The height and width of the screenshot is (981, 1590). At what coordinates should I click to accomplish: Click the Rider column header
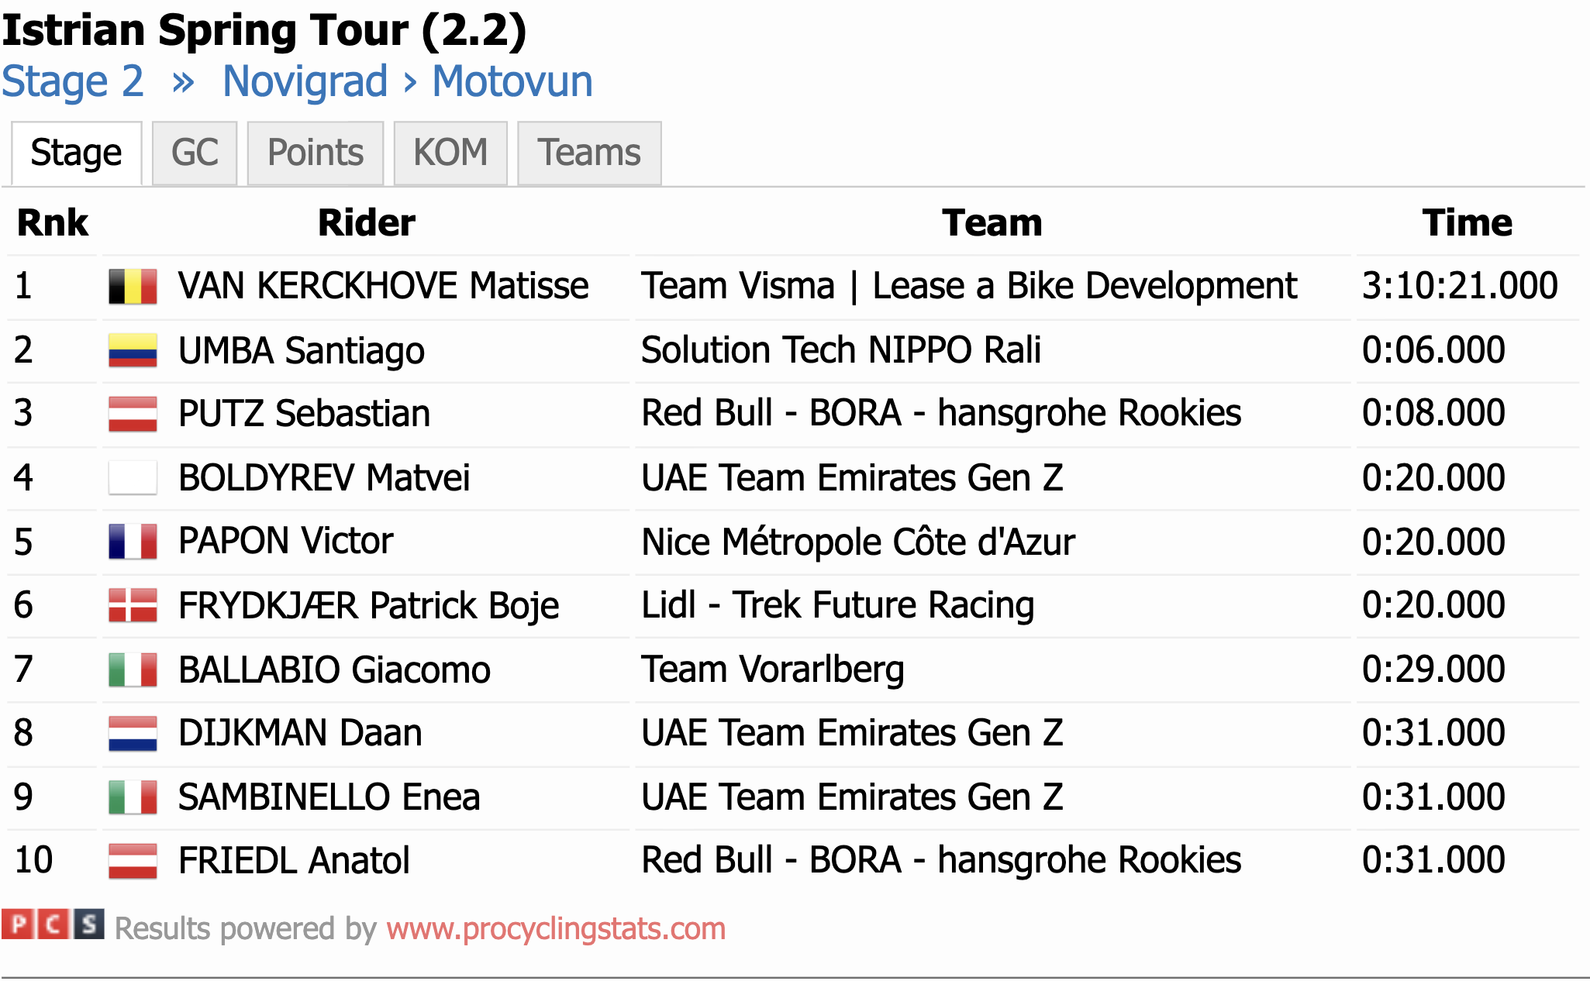coord(366,223)
